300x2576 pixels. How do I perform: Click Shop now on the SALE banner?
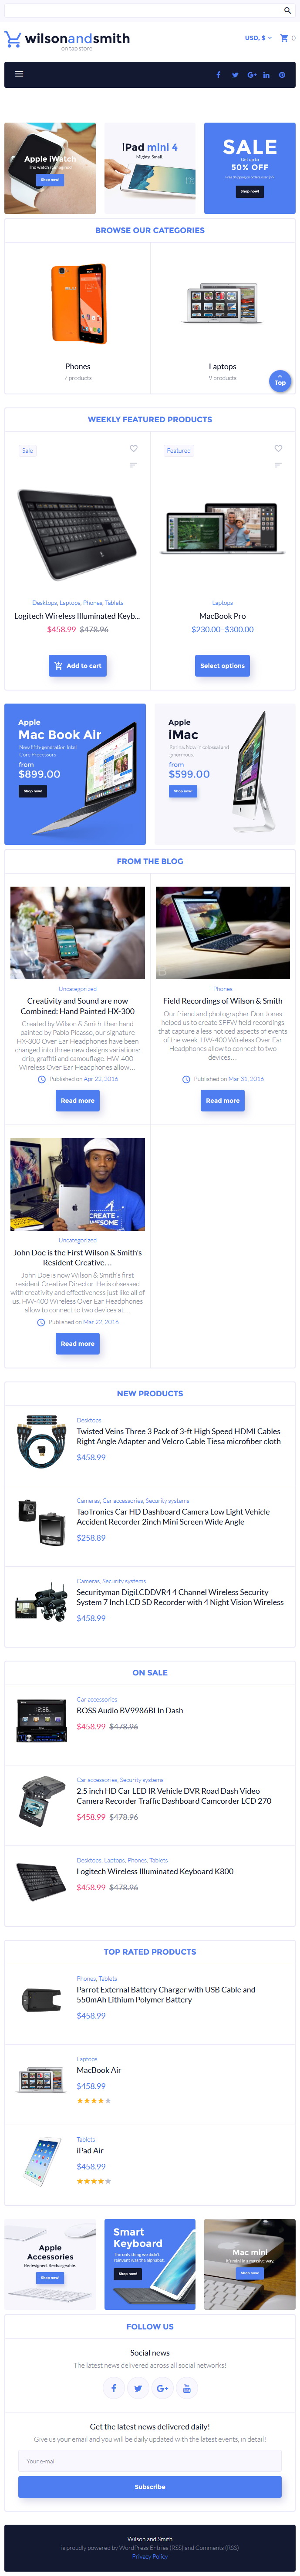pos(250,191)
